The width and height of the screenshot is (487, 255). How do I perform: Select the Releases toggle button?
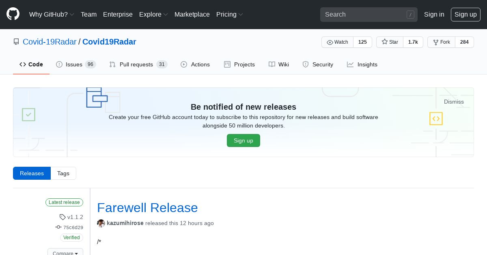coord(32,173)
